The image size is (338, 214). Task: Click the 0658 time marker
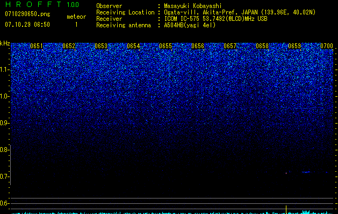click(262, 46)
